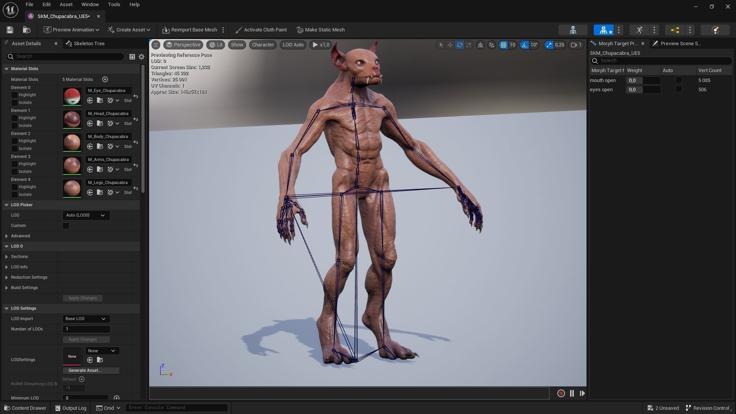The image size is (736, 414).
Task: Open the LOD Auto (LOD0) combo box
Action: coord(86,215)
